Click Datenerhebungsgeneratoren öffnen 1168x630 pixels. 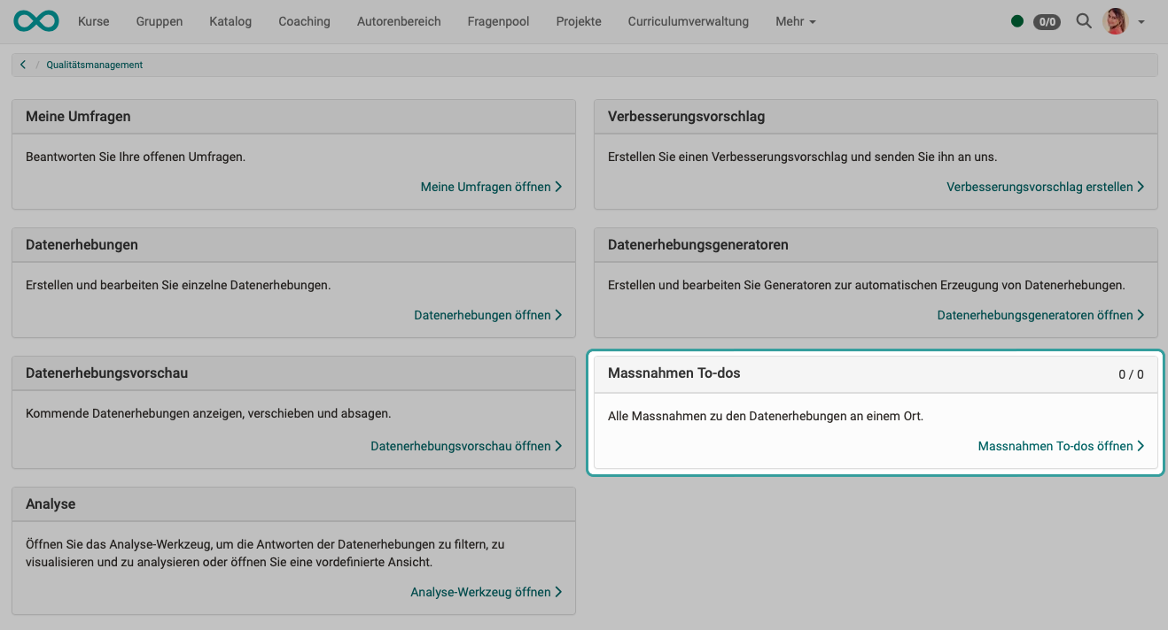pyautogui.click(x=1036, y=315)
